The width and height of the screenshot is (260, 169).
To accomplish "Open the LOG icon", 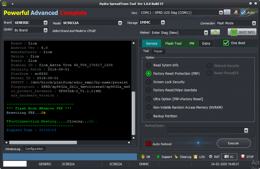I will click(x=195, y=157).
